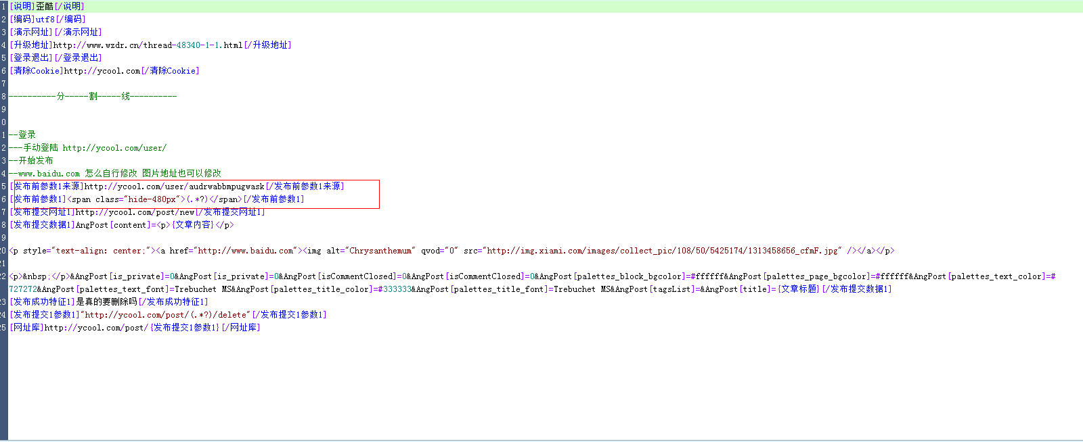
Task: Click the href www.baidu.com value in anchor tag
Action: click(x=246, y=251)
